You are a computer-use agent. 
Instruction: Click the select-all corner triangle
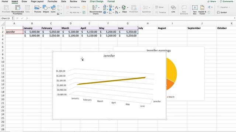[x=3, y=23]
